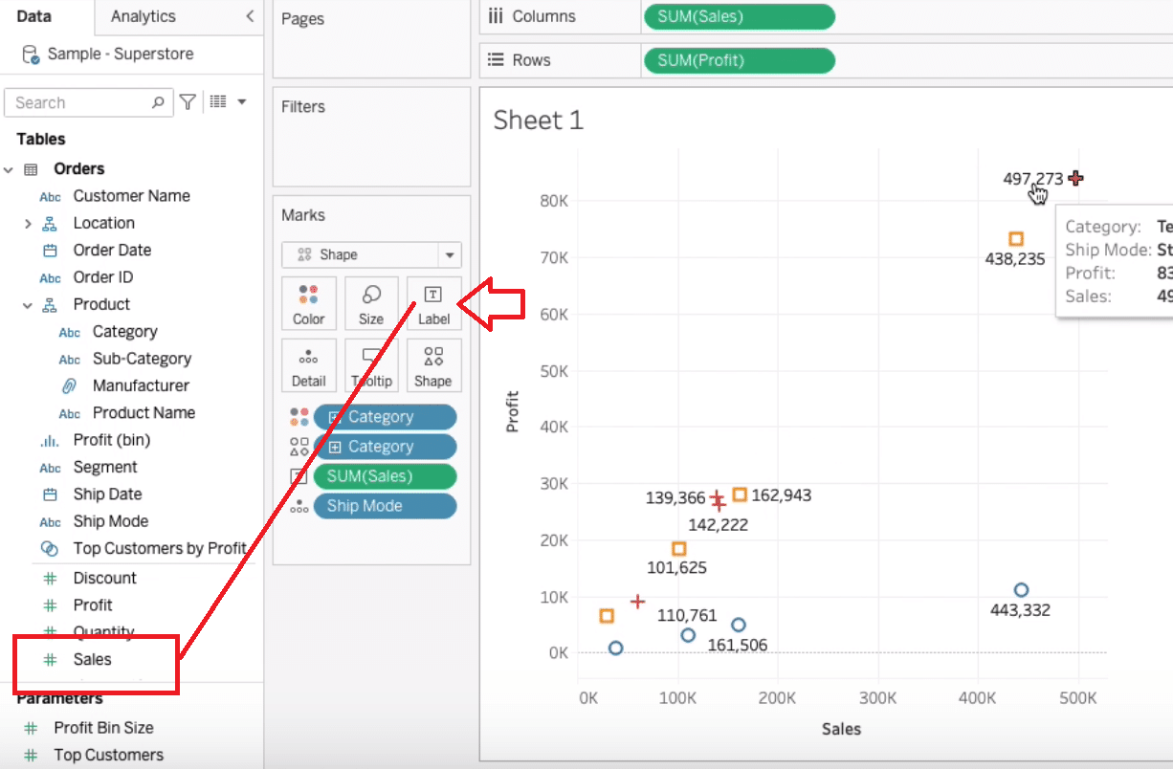Select the Top Customers parameter

(x=108, y=756)
